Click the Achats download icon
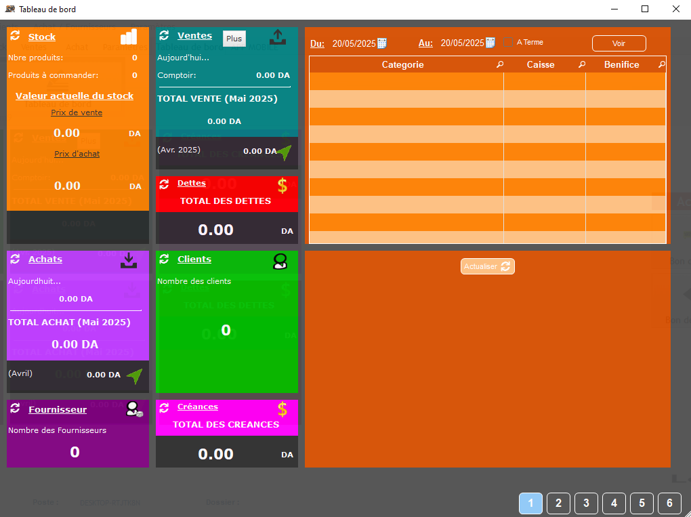 tap(129, 260)
